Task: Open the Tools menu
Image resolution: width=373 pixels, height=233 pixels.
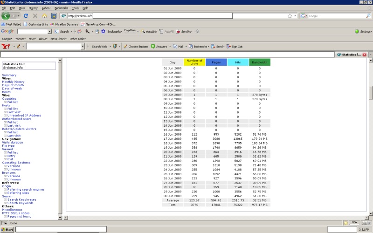Action: click(75, 8)
